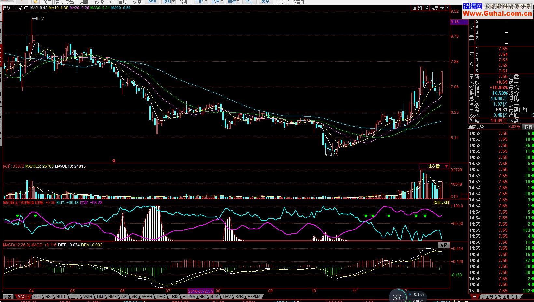Click the jump-to-end arrow icon
The width and height of the screenshot is (534, 302).
click(442, 8)
